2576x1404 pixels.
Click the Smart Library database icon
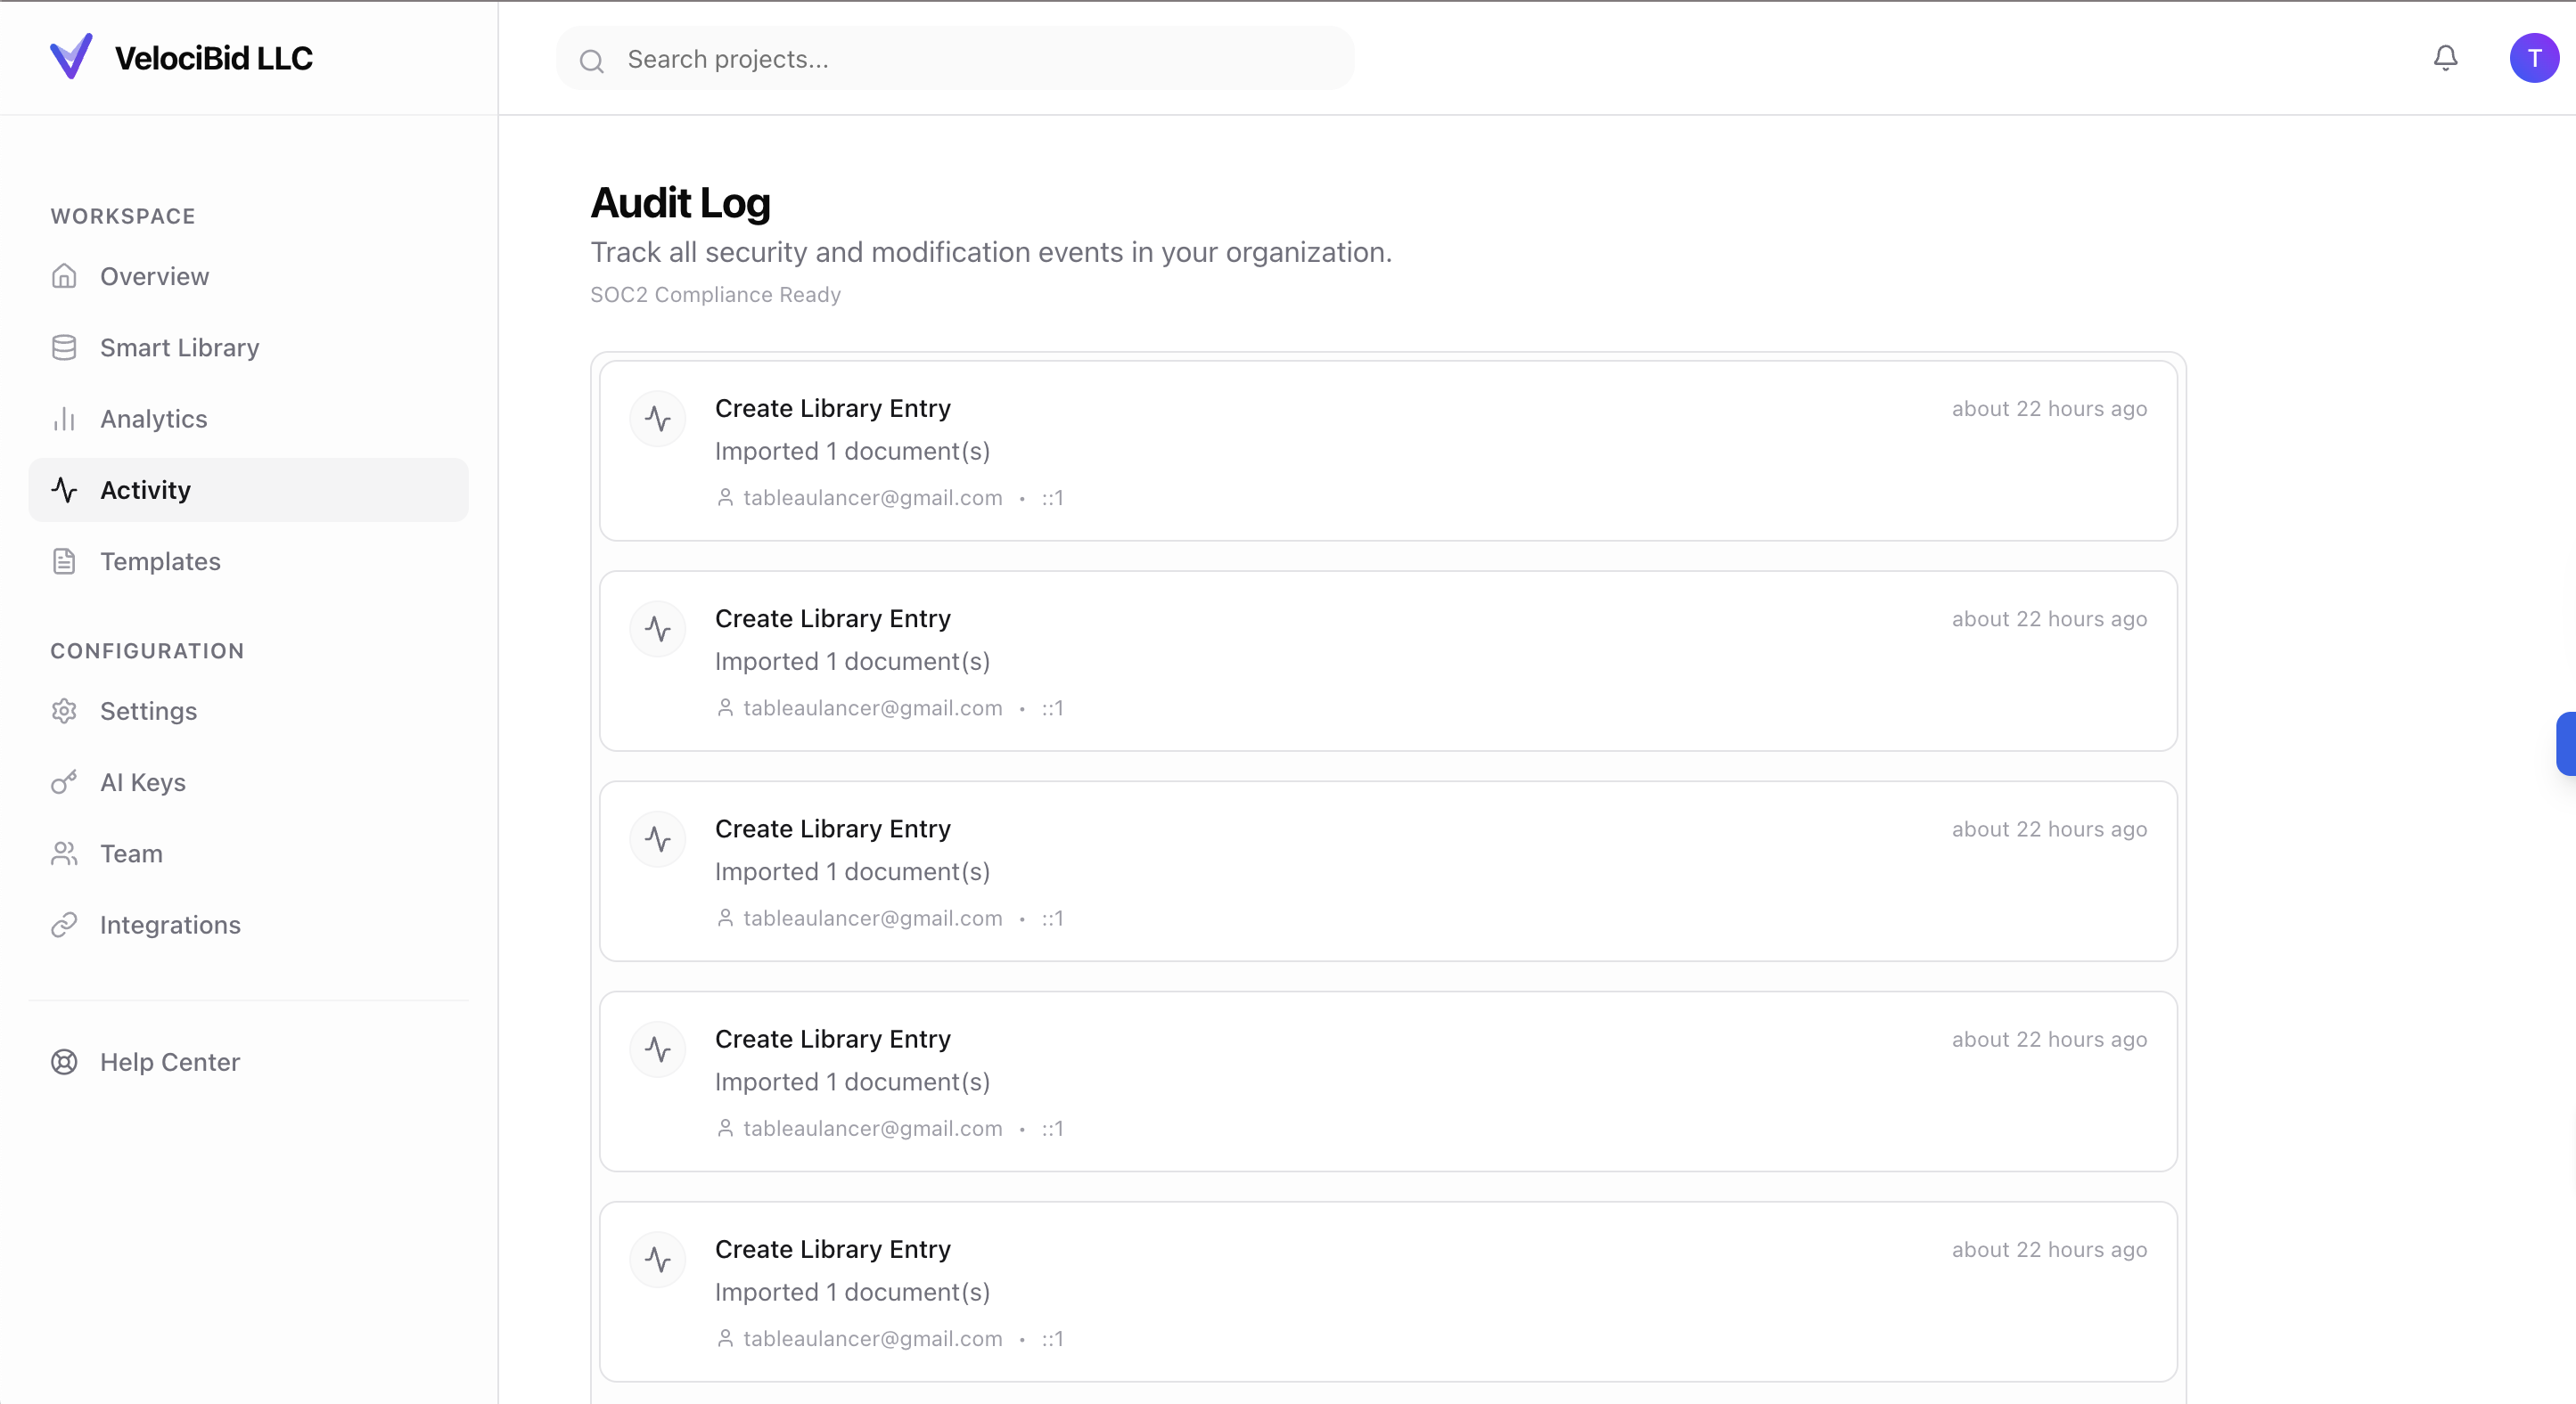point(64,347)
